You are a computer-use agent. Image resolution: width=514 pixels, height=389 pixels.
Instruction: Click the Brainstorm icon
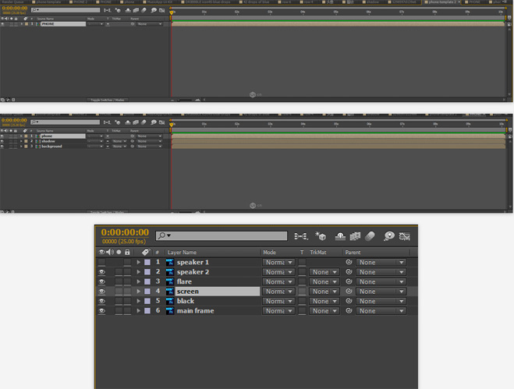pos(388,235)
